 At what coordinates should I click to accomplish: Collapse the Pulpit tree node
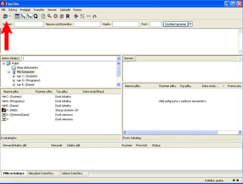click(x=3, y=63)
